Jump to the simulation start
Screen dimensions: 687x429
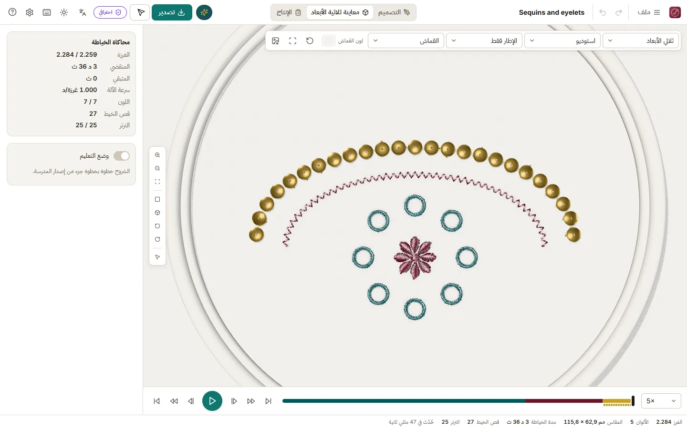pos(156,401)
